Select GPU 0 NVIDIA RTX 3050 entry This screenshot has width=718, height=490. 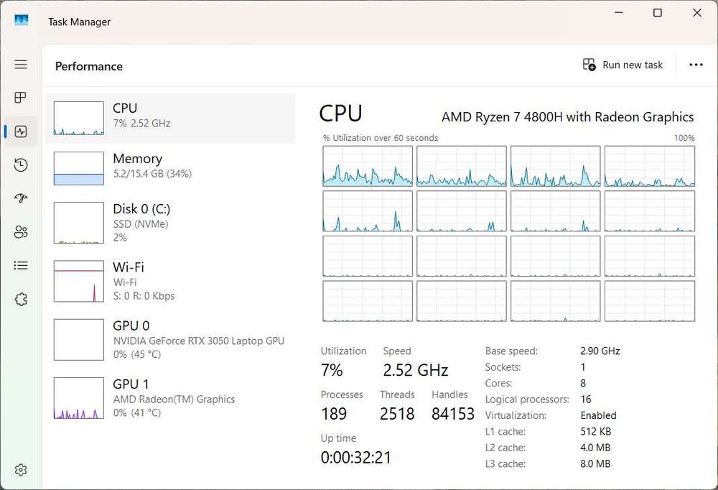(170, 340)
